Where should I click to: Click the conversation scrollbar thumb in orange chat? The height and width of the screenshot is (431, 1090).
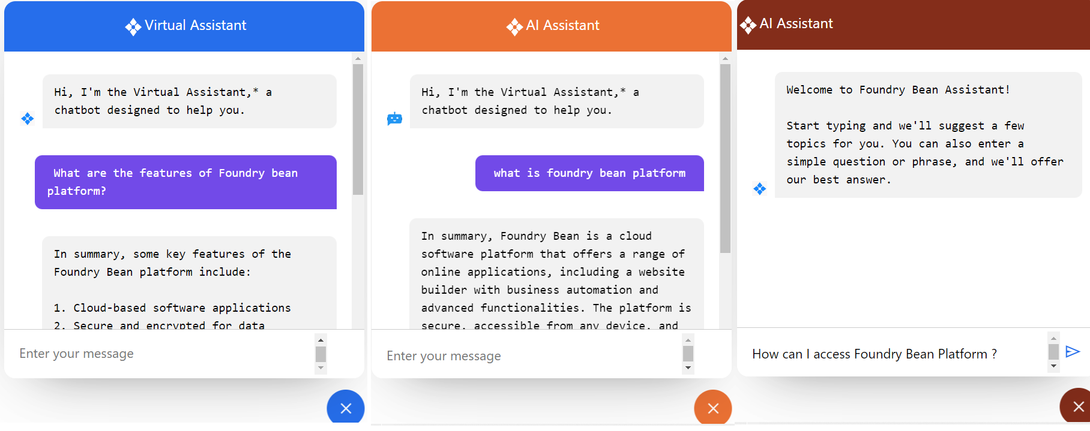pyautogui.click(x=725, y=158)
